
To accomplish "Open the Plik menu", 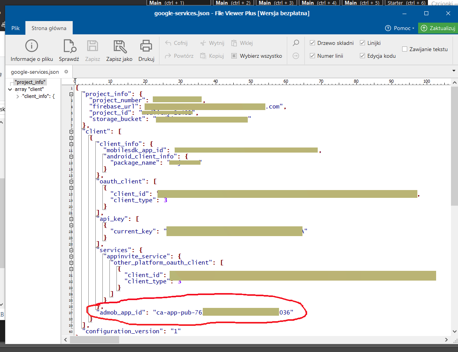I will click(x=15, y=28).
